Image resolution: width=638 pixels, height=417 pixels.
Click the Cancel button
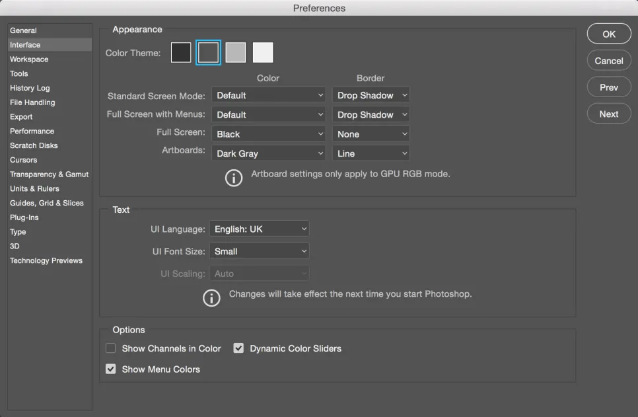pos(609,61)
